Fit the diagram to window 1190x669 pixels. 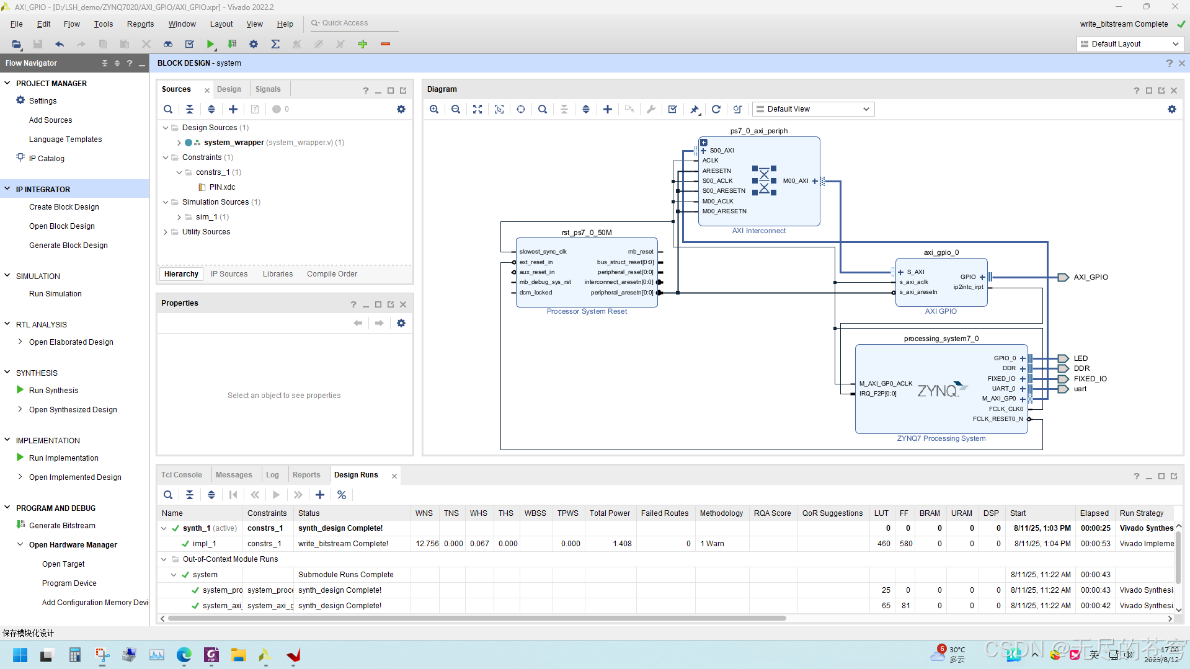pos(477,109)
